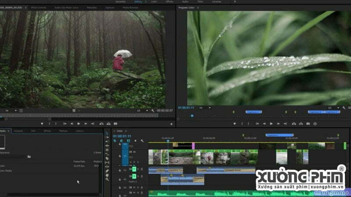Switch to the Markers panel tab
This screenshot has height=197, width=351.
63,131
